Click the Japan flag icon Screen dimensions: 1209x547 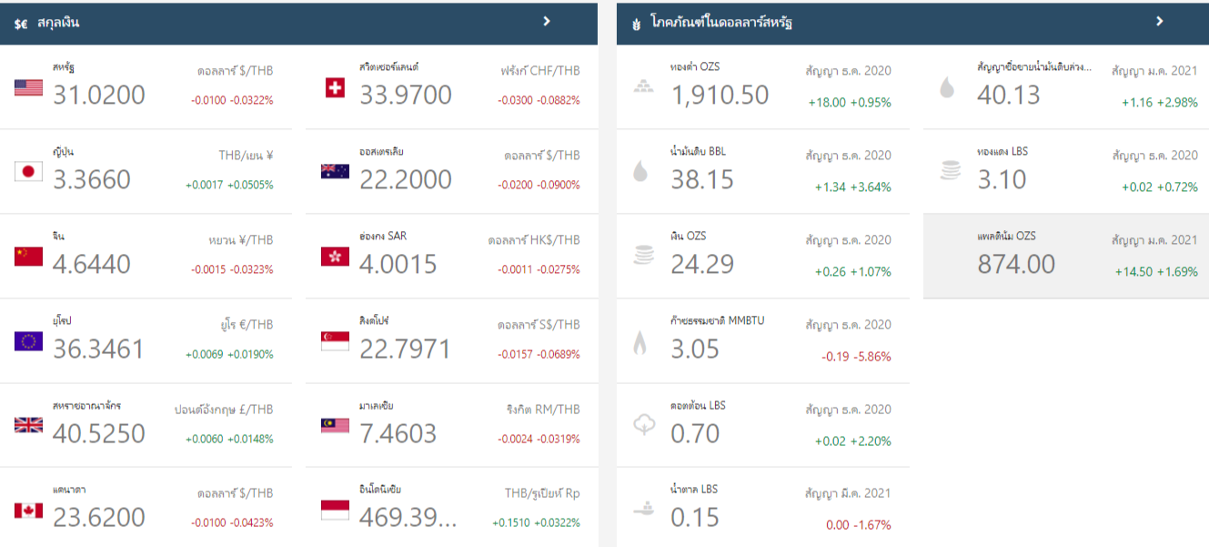(x=28, y=171)
